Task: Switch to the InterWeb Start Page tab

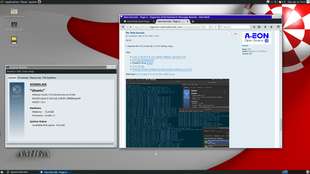Action: click(138, 21)
